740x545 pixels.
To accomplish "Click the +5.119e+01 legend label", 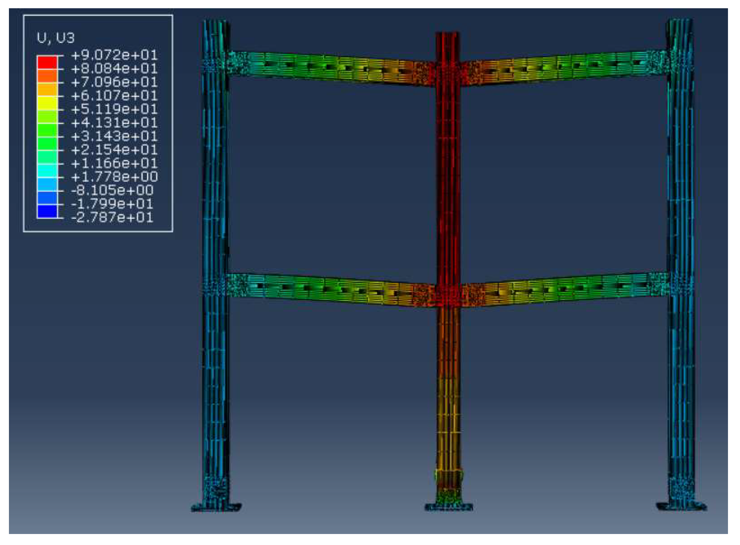I will click(114, 109).
